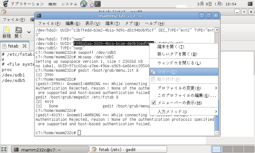255x153 pixels.
Task: Open terminal 編集(E) menu
Action: click(73, 24)
